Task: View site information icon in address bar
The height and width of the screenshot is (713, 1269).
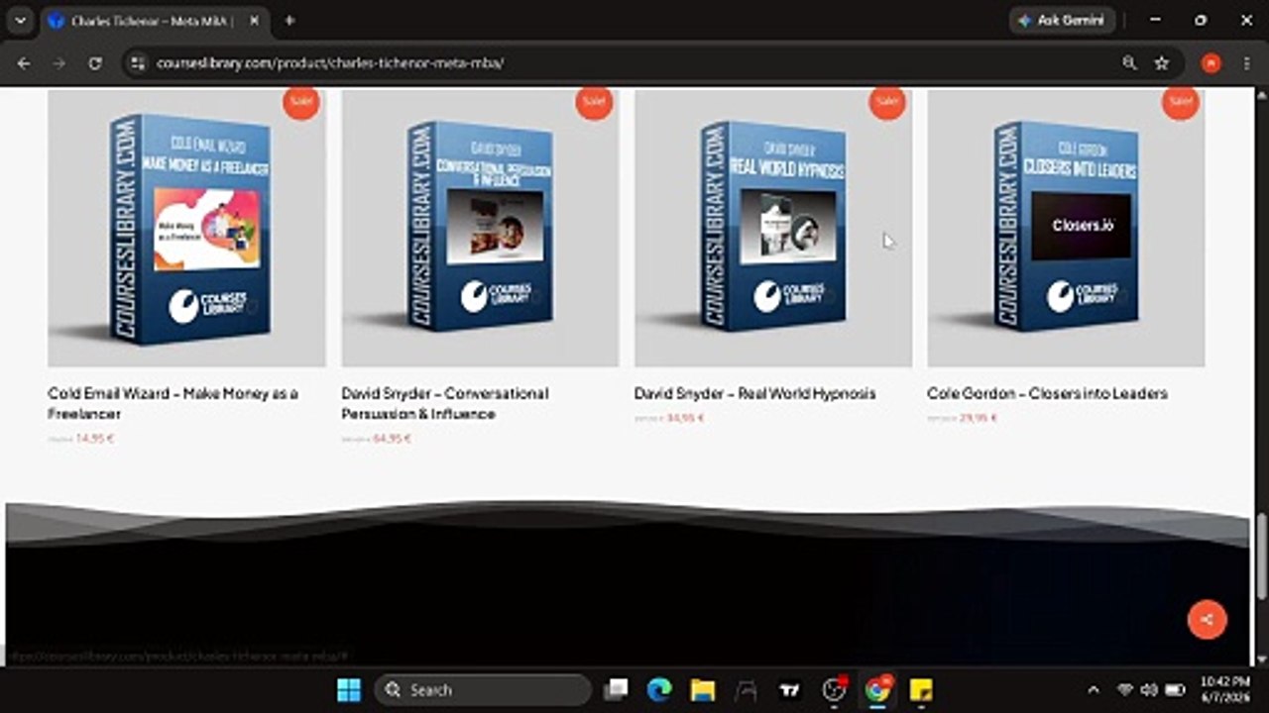Action: pyautogui.click(x=138, y=62)
